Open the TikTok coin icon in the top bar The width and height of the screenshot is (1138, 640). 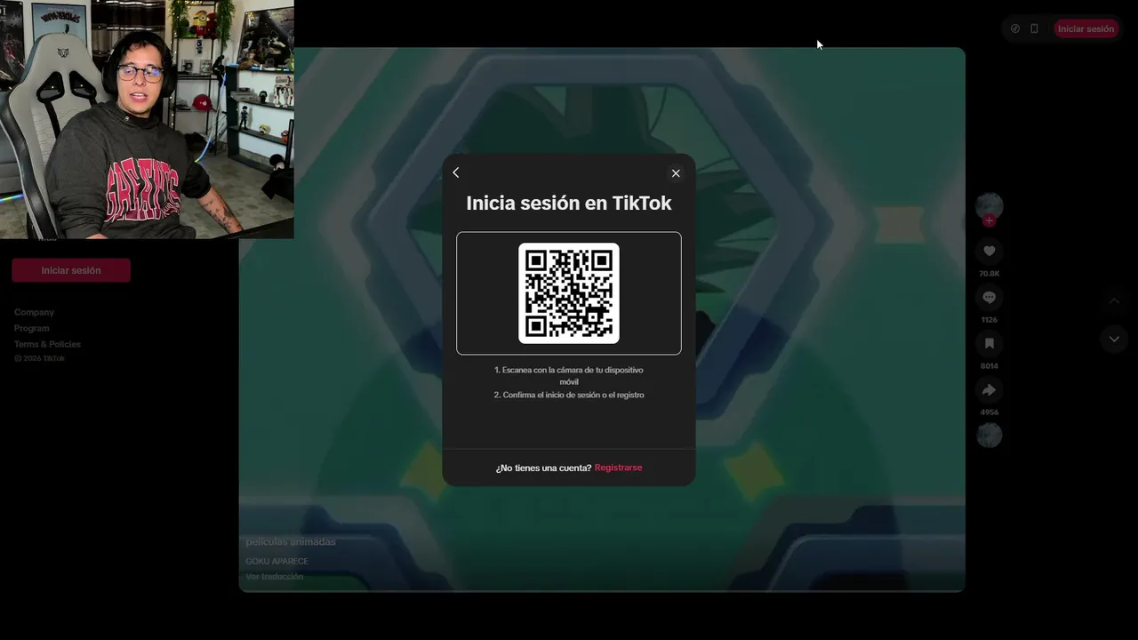pyautogui.click(x=1015, y=28)
